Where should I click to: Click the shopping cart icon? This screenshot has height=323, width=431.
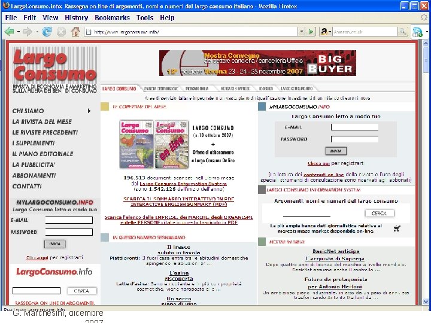tap(397, 228)
